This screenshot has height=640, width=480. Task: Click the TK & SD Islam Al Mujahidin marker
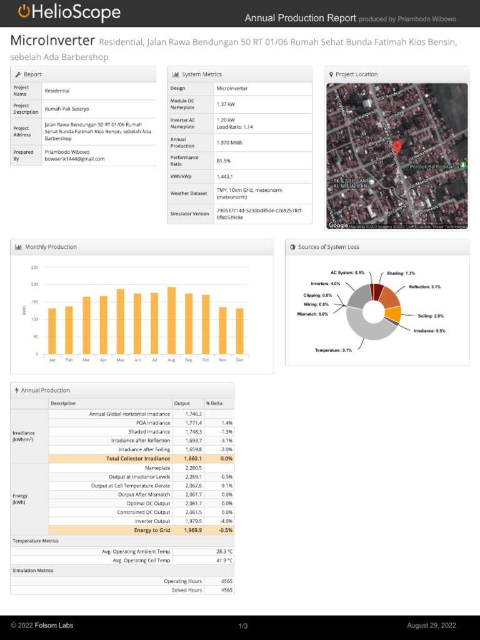(x=372, y=182)
